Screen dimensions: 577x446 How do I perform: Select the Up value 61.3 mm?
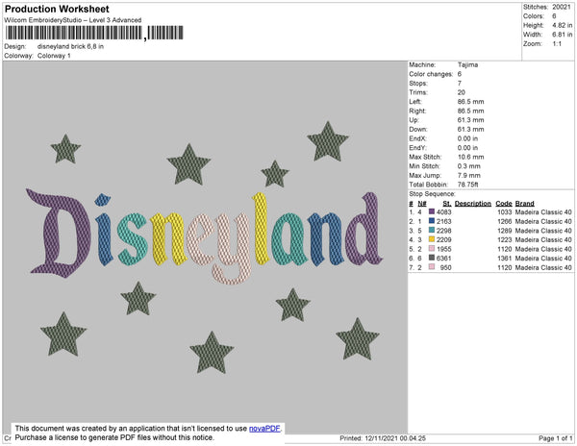470,120
